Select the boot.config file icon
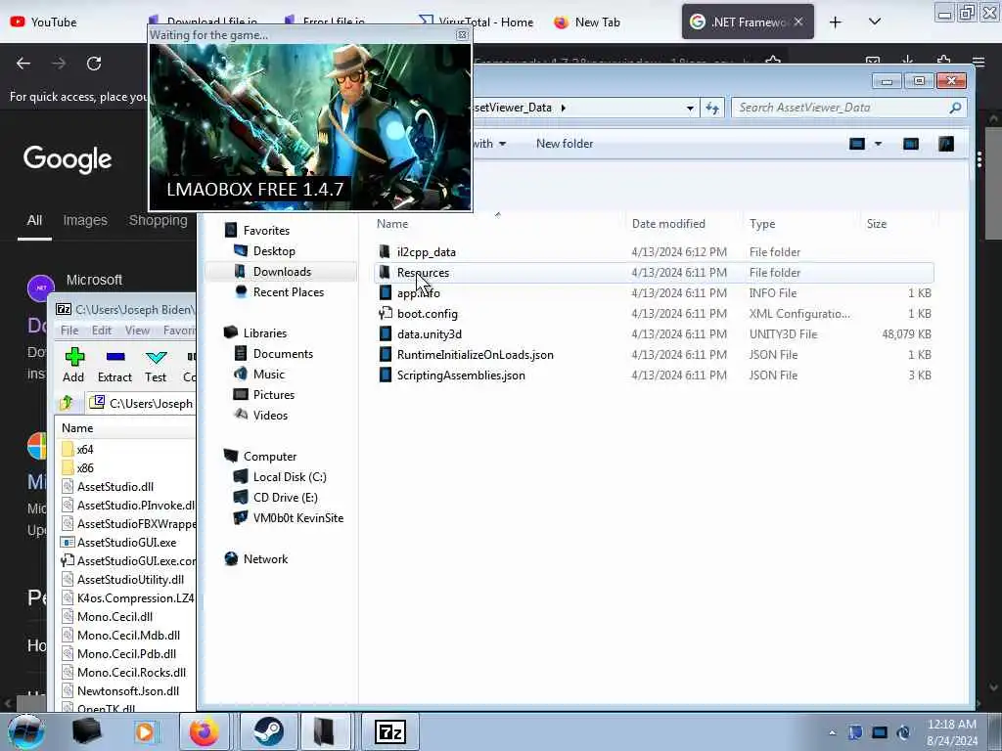 pyautogui.click(x=385, y=314)
